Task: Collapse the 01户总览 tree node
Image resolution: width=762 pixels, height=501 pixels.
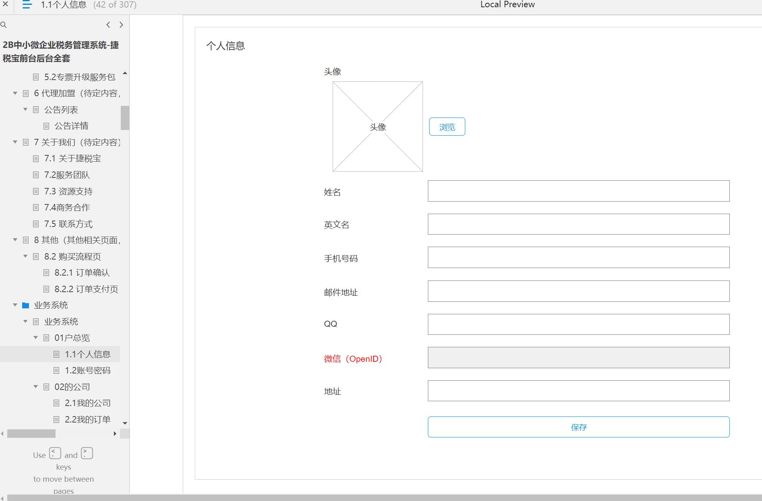Action: pyautogui.click(x=36, y=338)
